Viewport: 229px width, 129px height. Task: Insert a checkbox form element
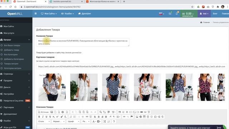tap(123, 112)
